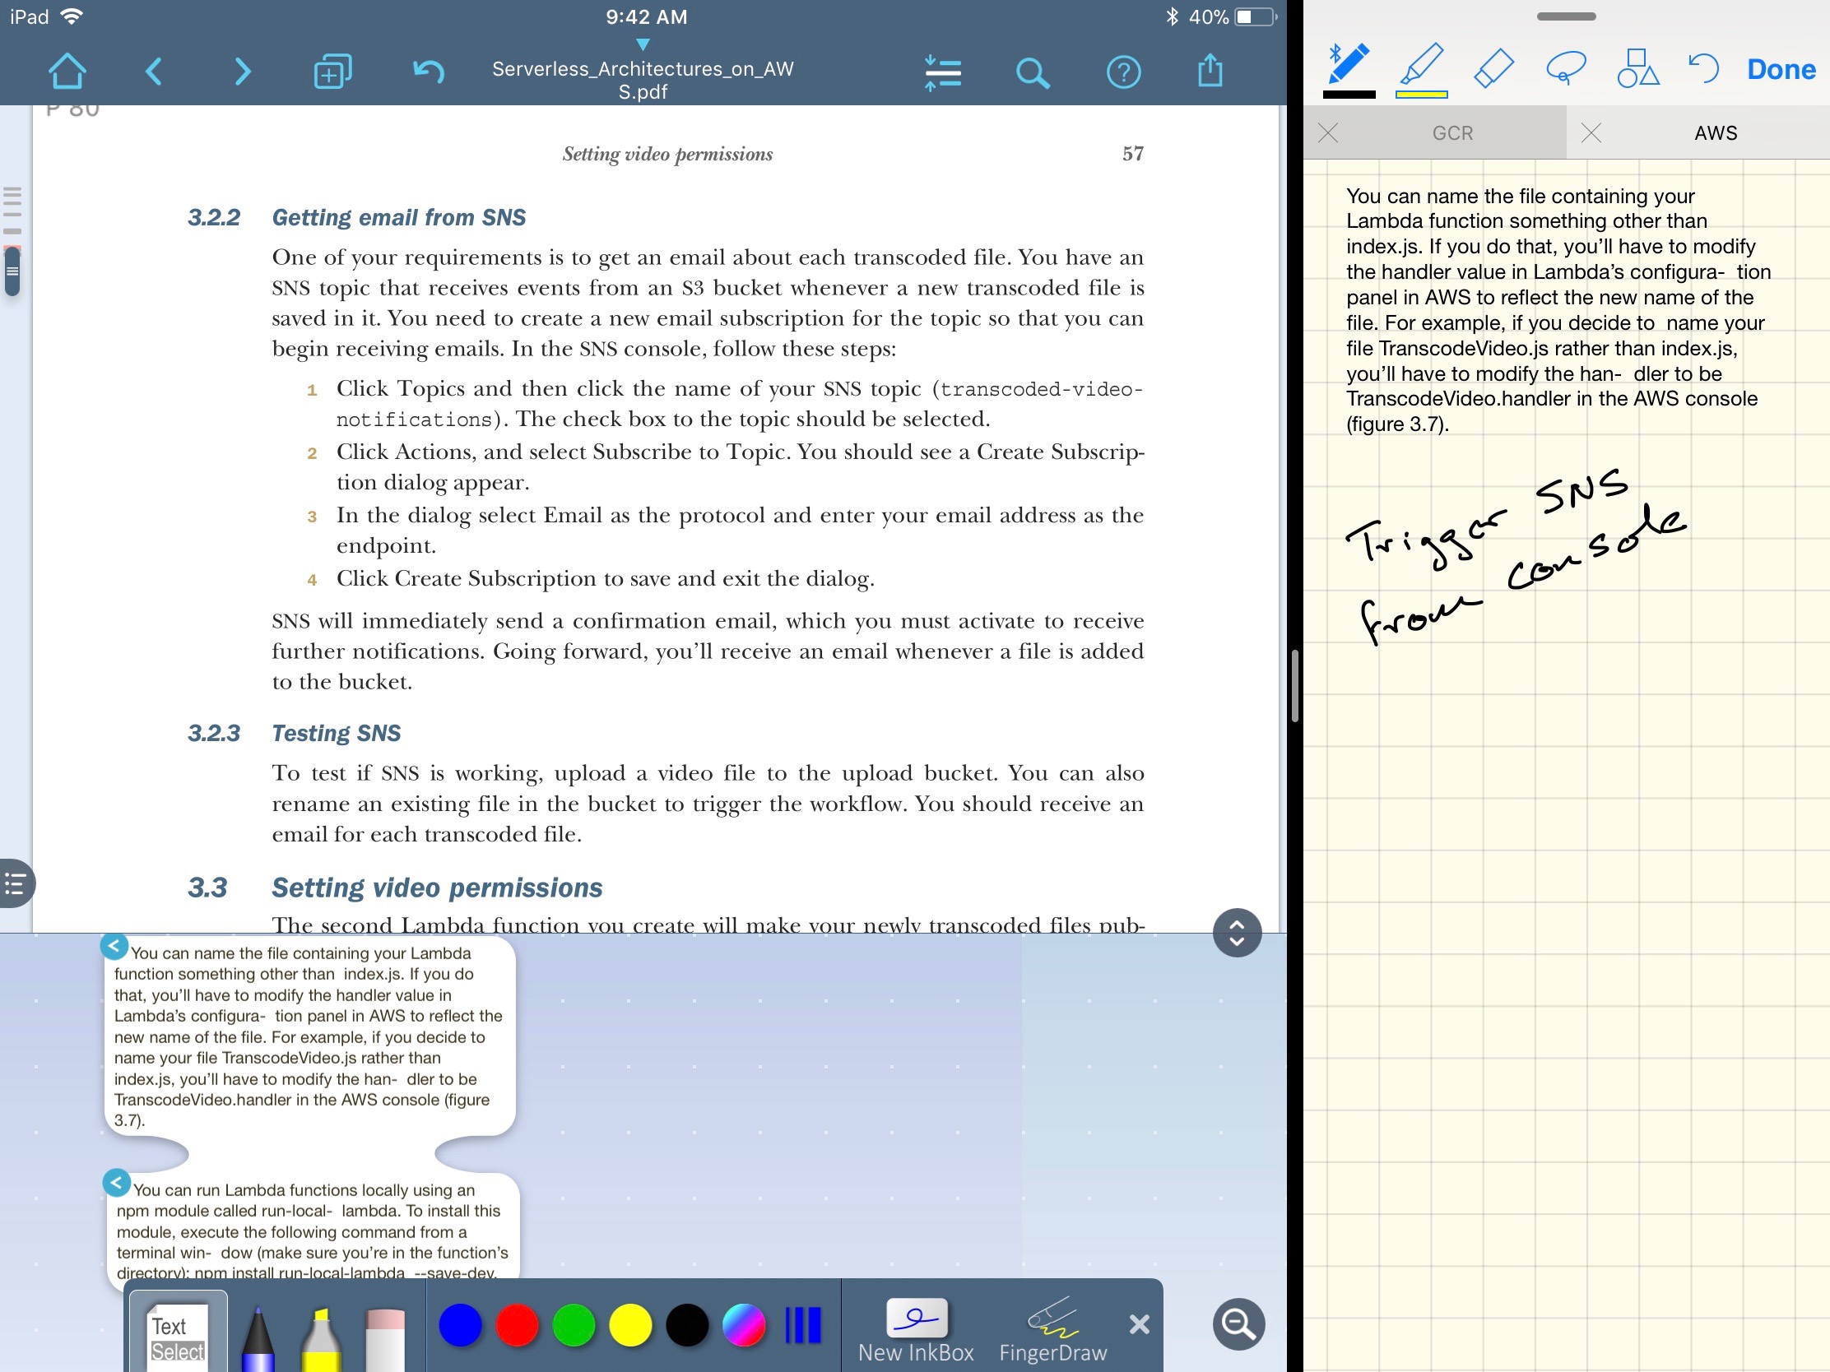Tap the Wi-Fi status icon

(x=72, y=16)
